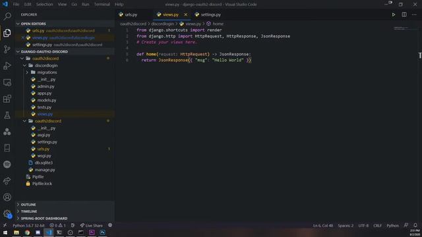
Task: Open the editor More Actions ellipsis
Action: point(414,14)
